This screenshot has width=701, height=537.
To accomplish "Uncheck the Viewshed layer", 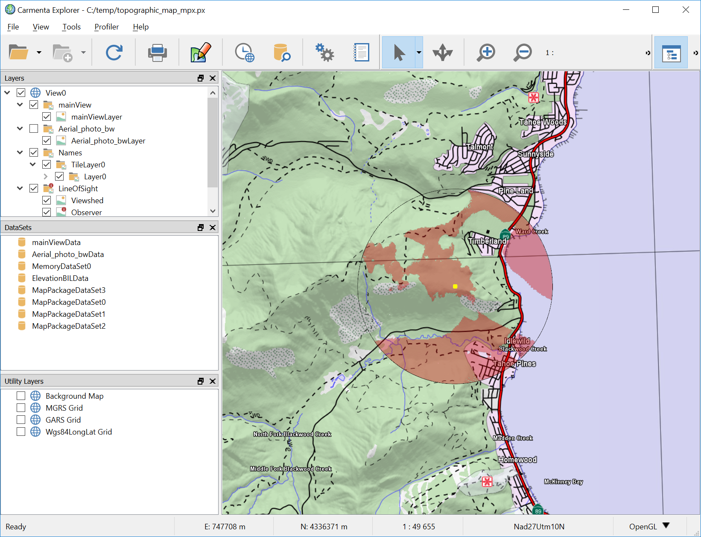I will pyautogui.click(x=47, y=200).
